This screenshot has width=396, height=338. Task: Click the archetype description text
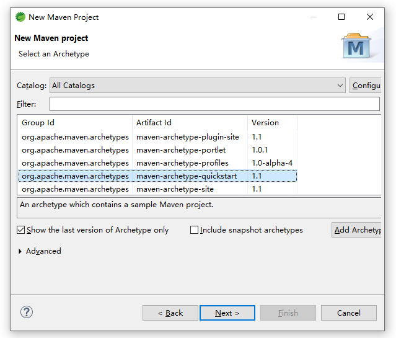(x=117, y=205)
